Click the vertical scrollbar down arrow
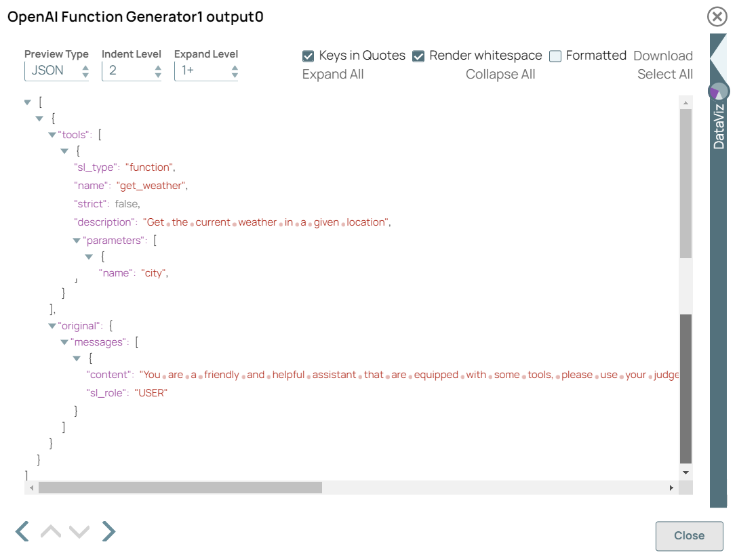737x557 pixels. [685, 472]
